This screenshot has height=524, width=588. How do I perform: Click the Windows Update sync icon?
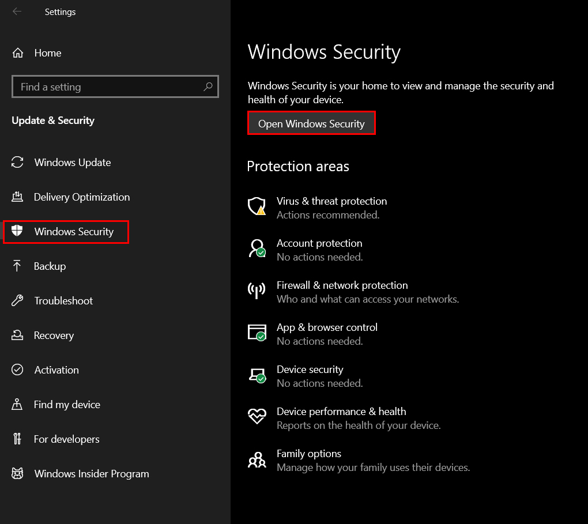point(17,162)
